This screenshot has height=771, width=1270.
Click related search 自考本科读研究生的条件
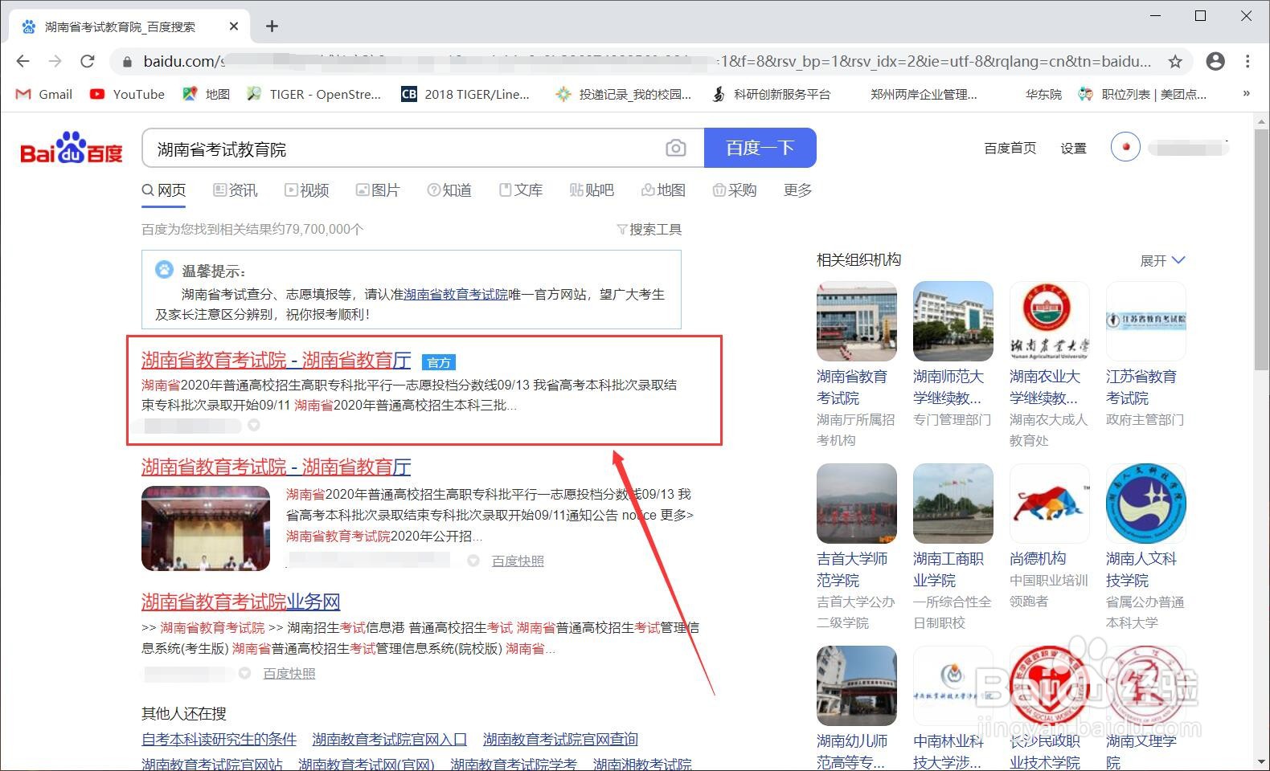219,739
